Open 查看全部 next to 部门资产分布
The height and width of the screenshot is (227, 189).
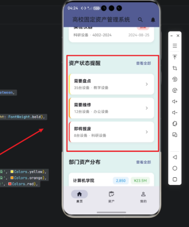pyautogui.click(x=143, y=162)
